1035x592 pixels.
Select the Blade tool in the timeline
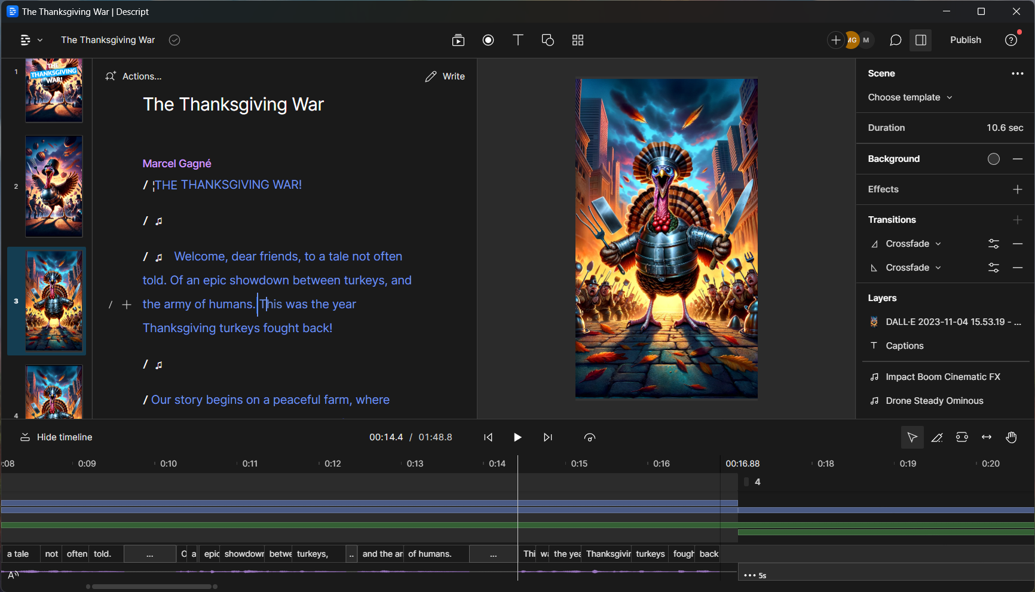click(937, 437)
